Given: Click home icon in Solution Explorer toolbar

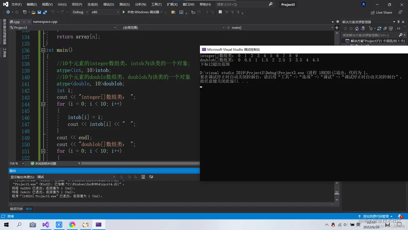Looking at the screenshot, I should click(x=357, y=28).
